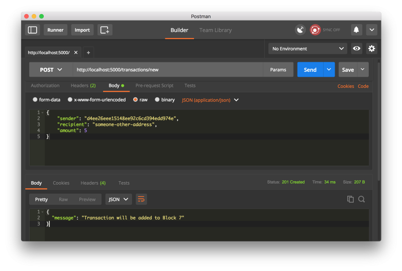Toggle the sidebar panel icon
This screenshot has width=402, height=271.
pyautogui.click(x=33, y=30)
